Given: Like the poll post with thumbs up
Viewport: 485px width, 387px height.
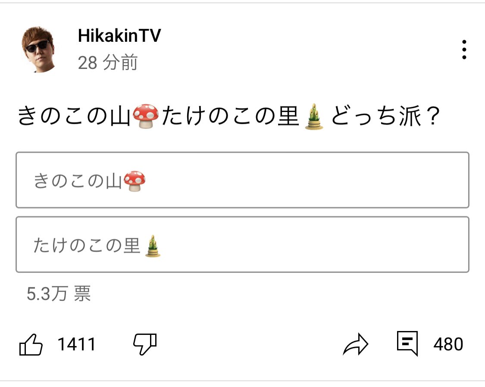Looking at the screenshot, I should tap(31, 344).
